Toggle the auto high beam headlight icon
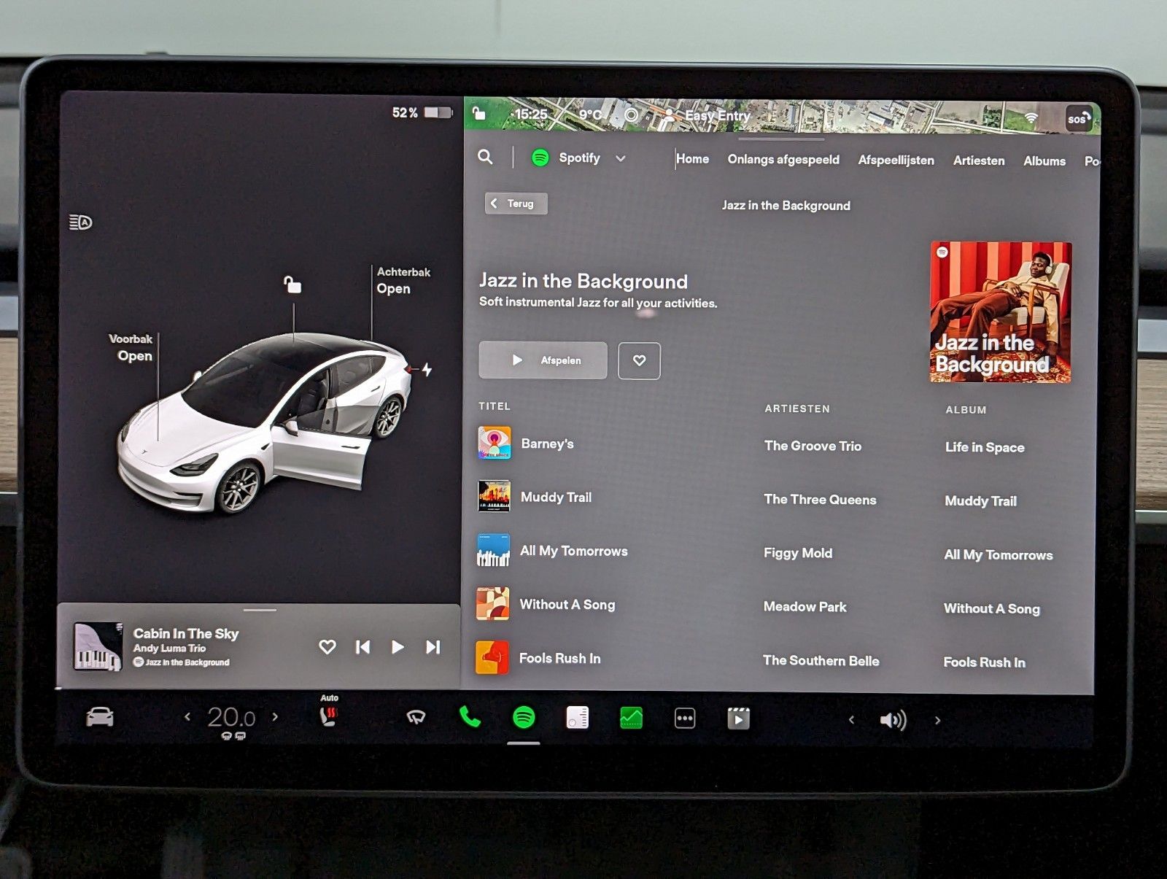 tap(80, 222)
